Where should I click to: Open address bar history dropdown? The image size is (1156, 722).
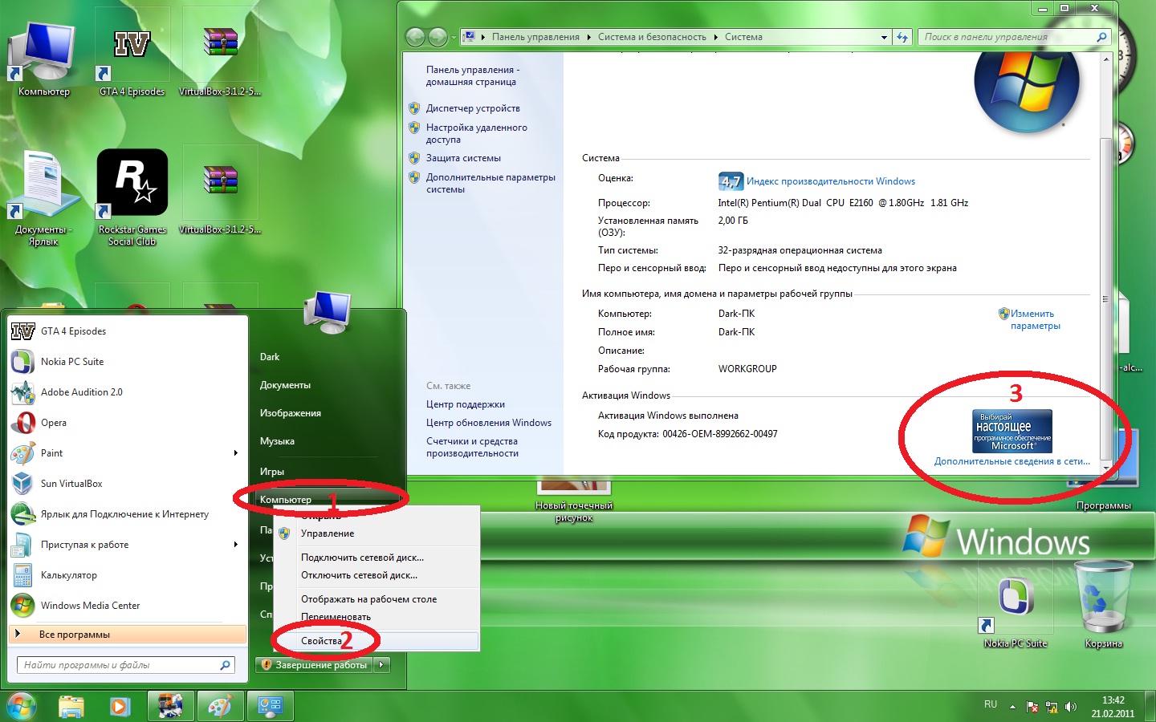(x=884, y=37)
